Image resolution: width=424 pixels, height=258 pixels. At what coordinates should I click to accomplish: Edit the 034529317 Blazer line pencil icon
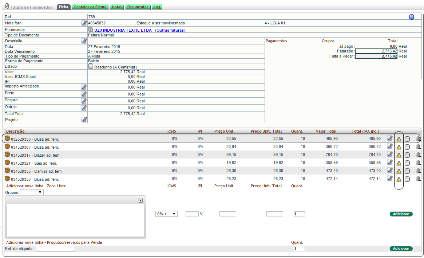pos(390,154)
